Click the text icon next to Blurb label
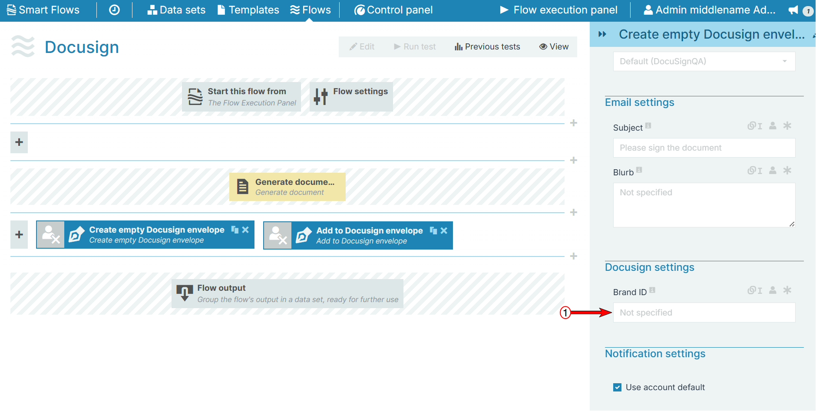Screen dimensions: 816x411 click(x=760, y=170)
